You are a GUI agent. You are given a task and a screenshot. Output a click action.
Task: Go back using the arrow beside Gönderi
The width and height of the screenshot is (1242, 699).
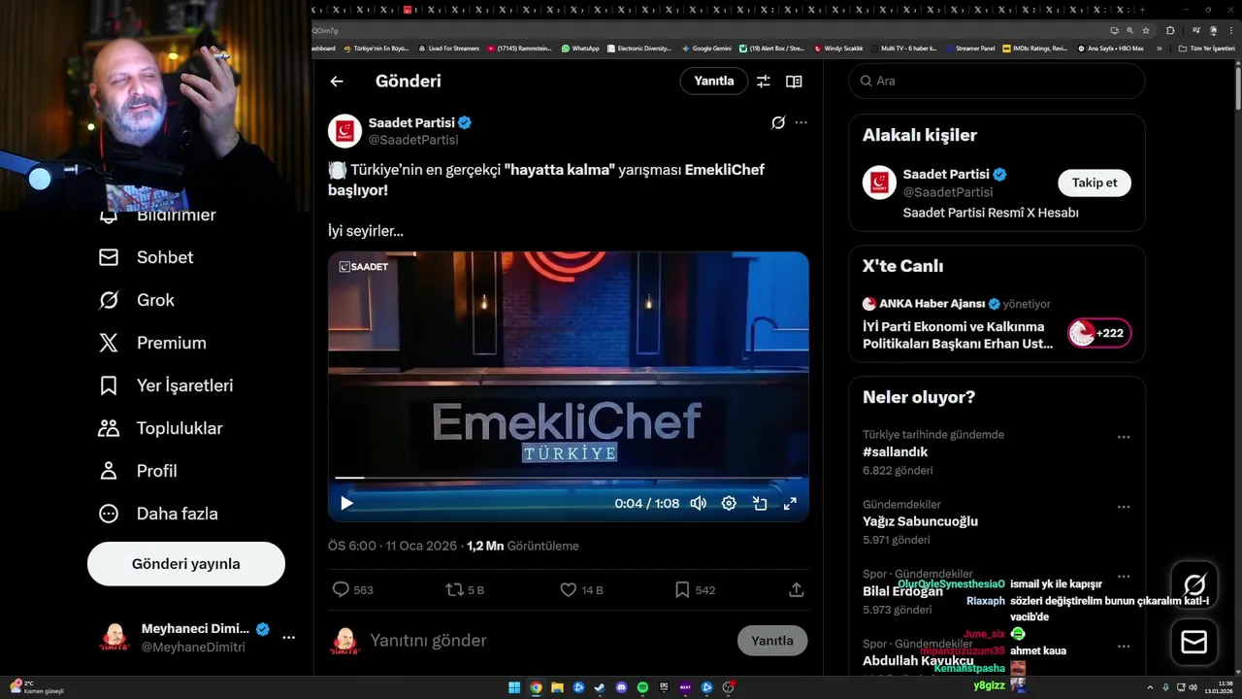[x=337, y=82]
